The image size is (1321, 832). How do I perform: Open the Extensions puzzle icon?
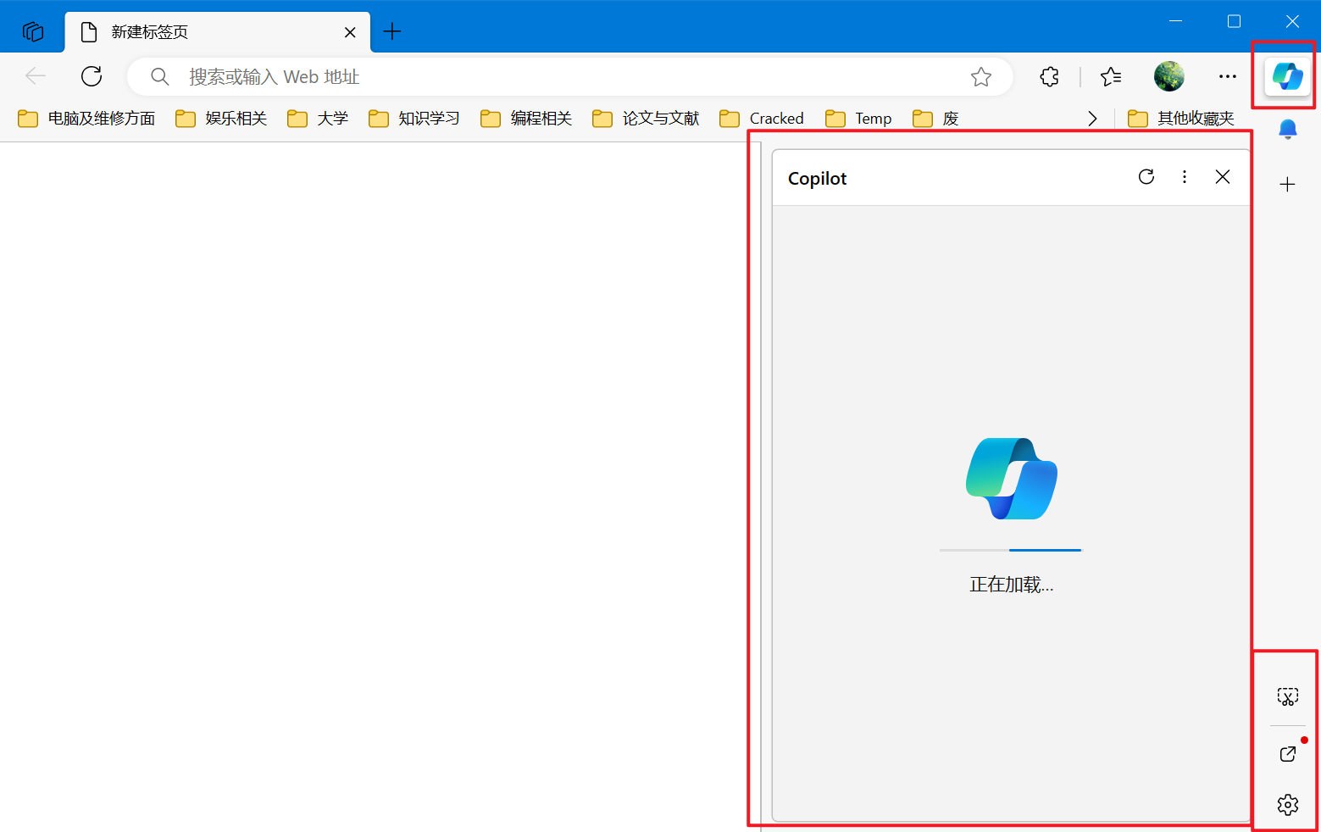1049,76
